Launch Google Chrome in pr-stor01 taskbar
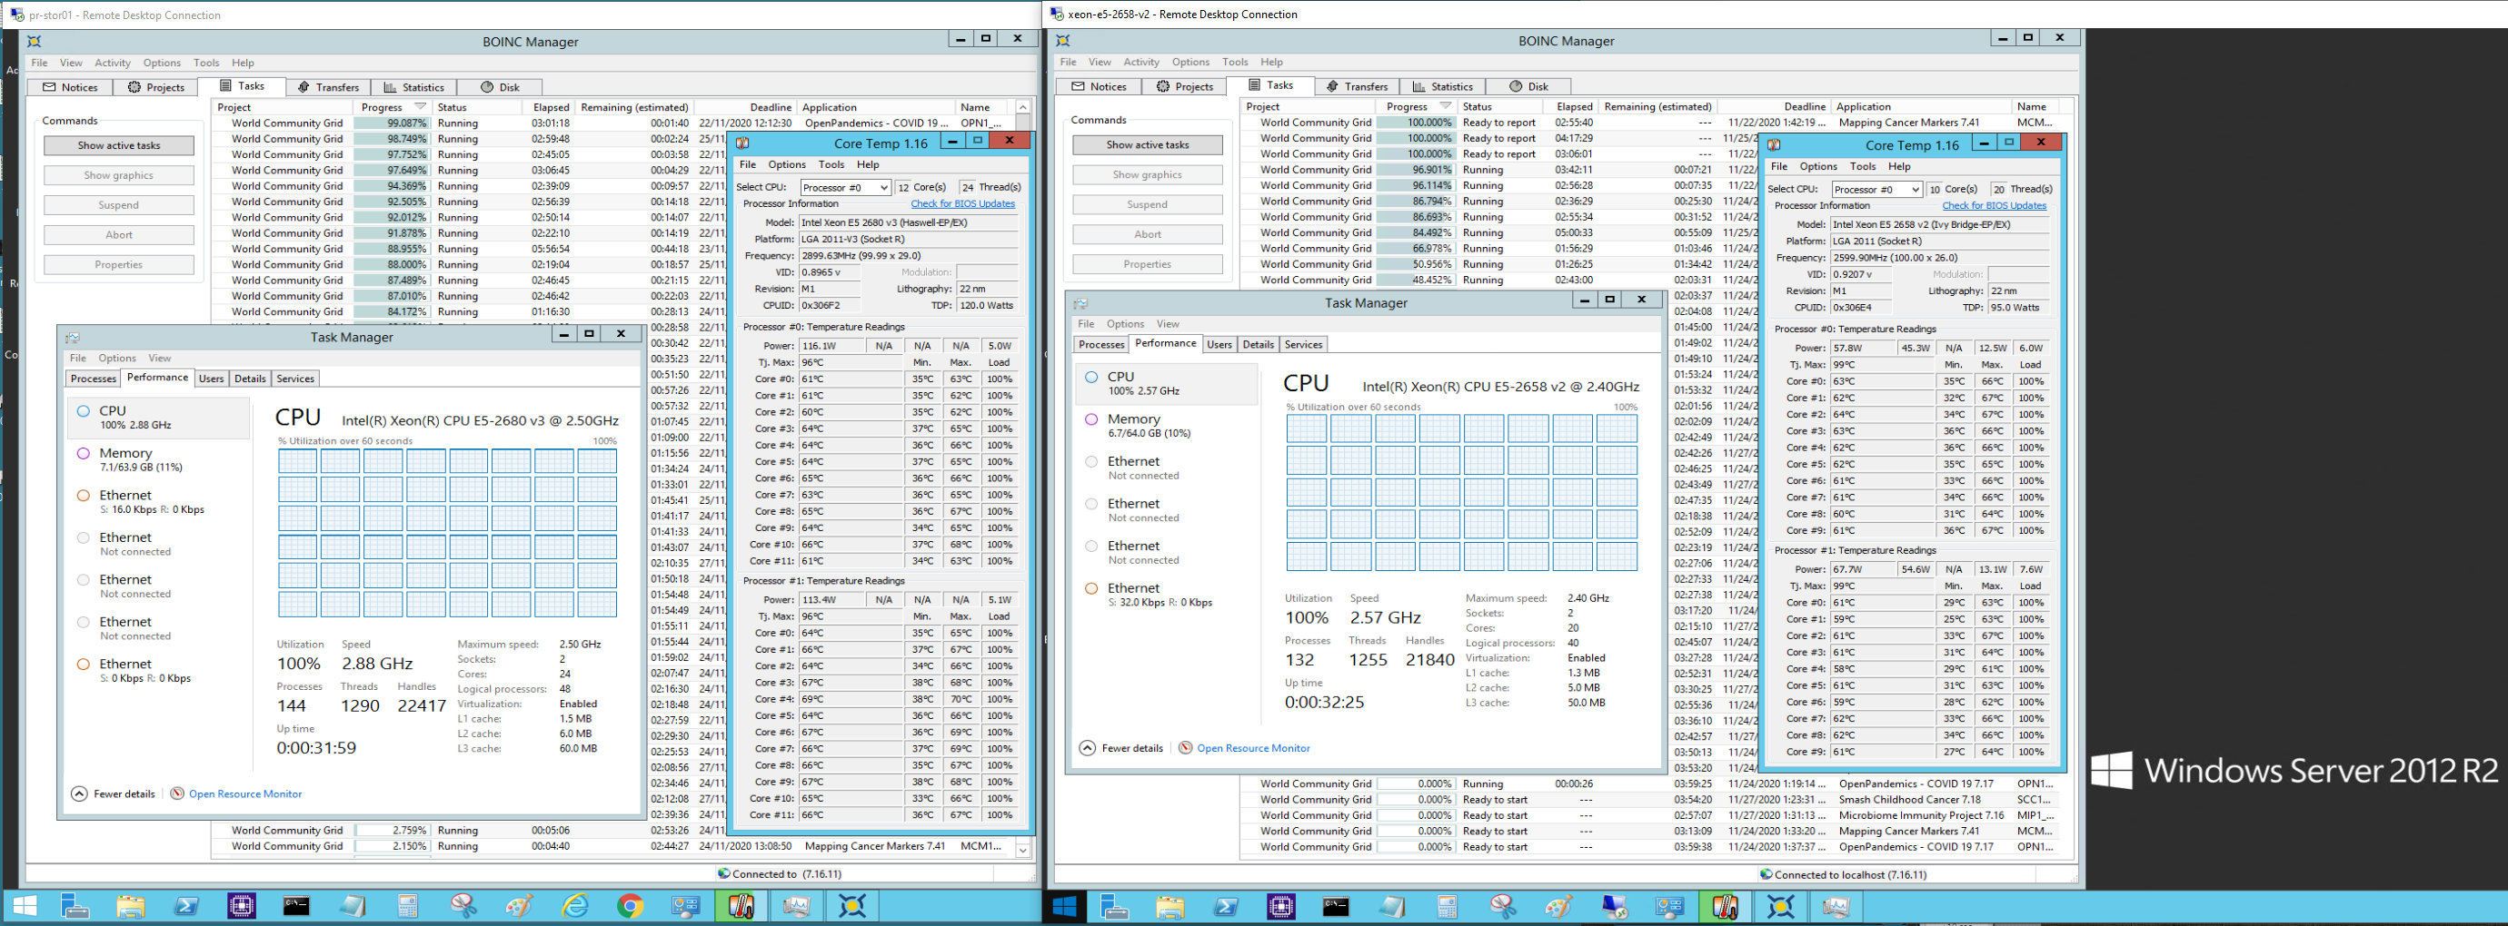 [630, 907]
